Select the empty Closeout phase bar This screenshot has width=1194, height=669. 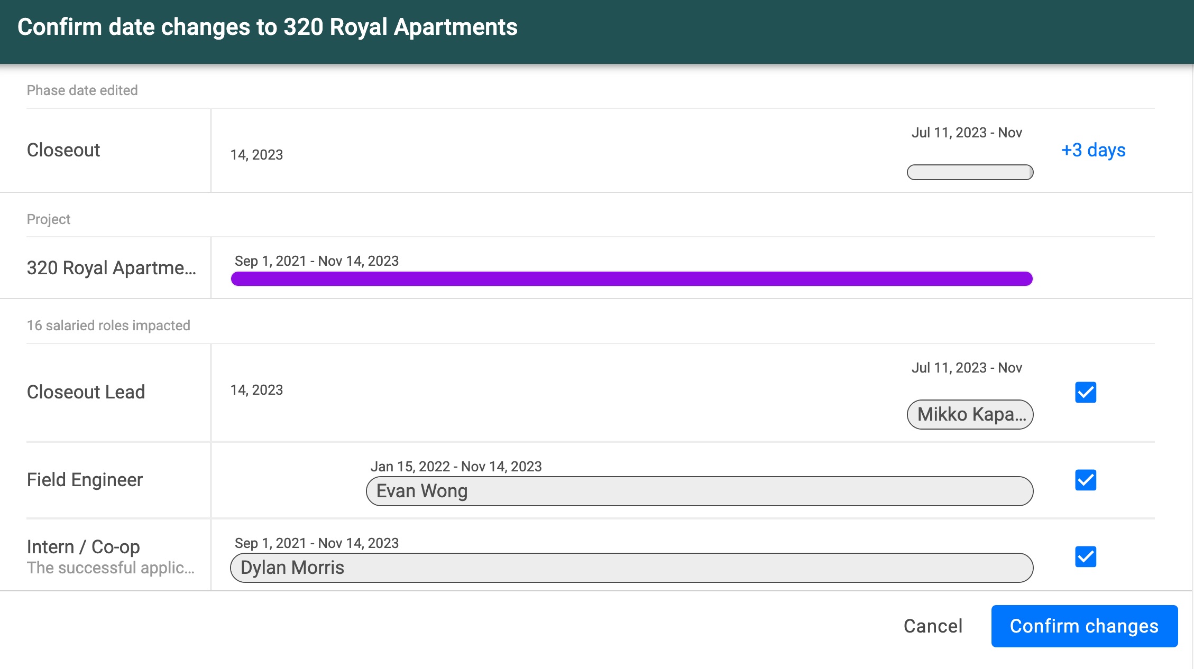(x=970, y=172)
